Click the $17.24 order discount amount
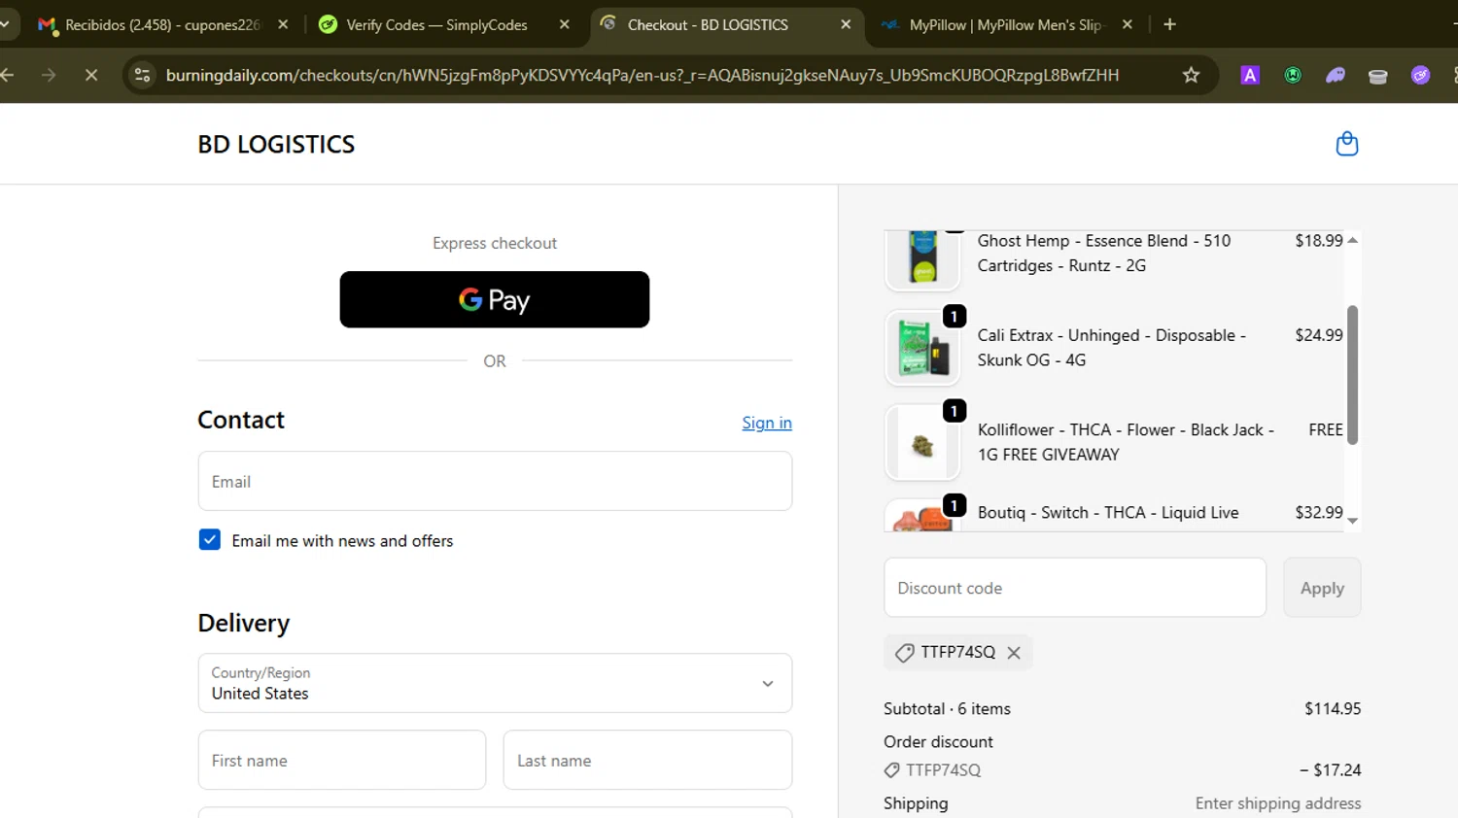This screenshot has width=1458, height=818. tap(1331, 770)
